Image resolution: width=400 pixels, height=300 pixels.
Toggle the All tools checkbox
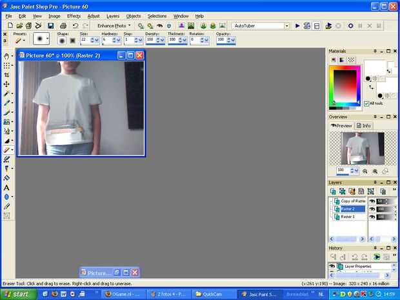366,103
